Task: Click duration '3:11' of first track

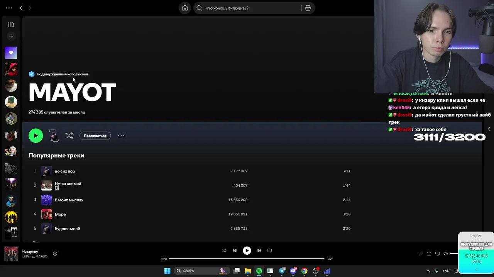Action: [347, 171]
